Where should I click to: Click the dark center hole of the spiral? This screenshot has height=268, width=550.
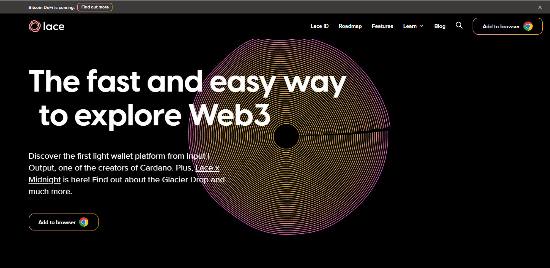[x=286, y=136]
